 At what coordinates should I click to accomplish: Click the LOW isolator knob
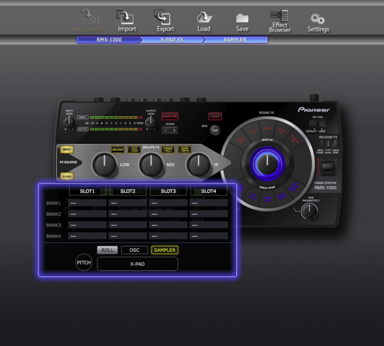(104, 164)
